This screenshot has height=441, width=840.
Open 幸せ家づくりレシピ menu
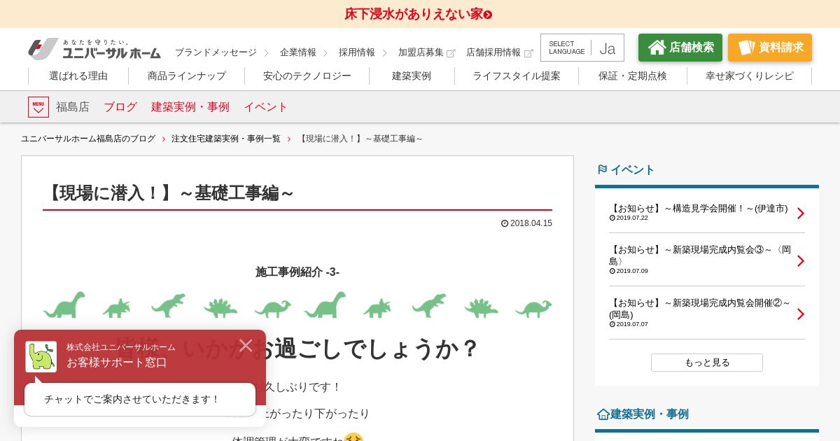click(x=750, y=76)
